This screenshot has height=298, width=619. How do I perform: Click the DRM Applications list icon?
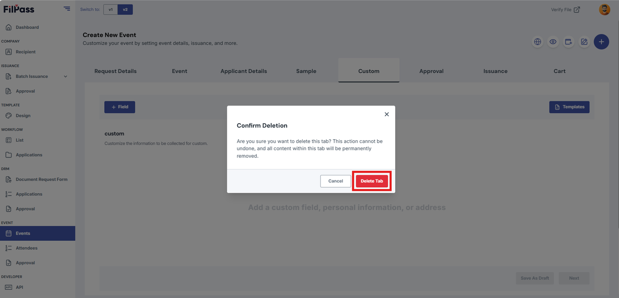8,194
